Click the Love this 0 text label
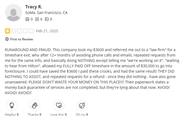This screenshot has height=120, width=194. [59, 114]
